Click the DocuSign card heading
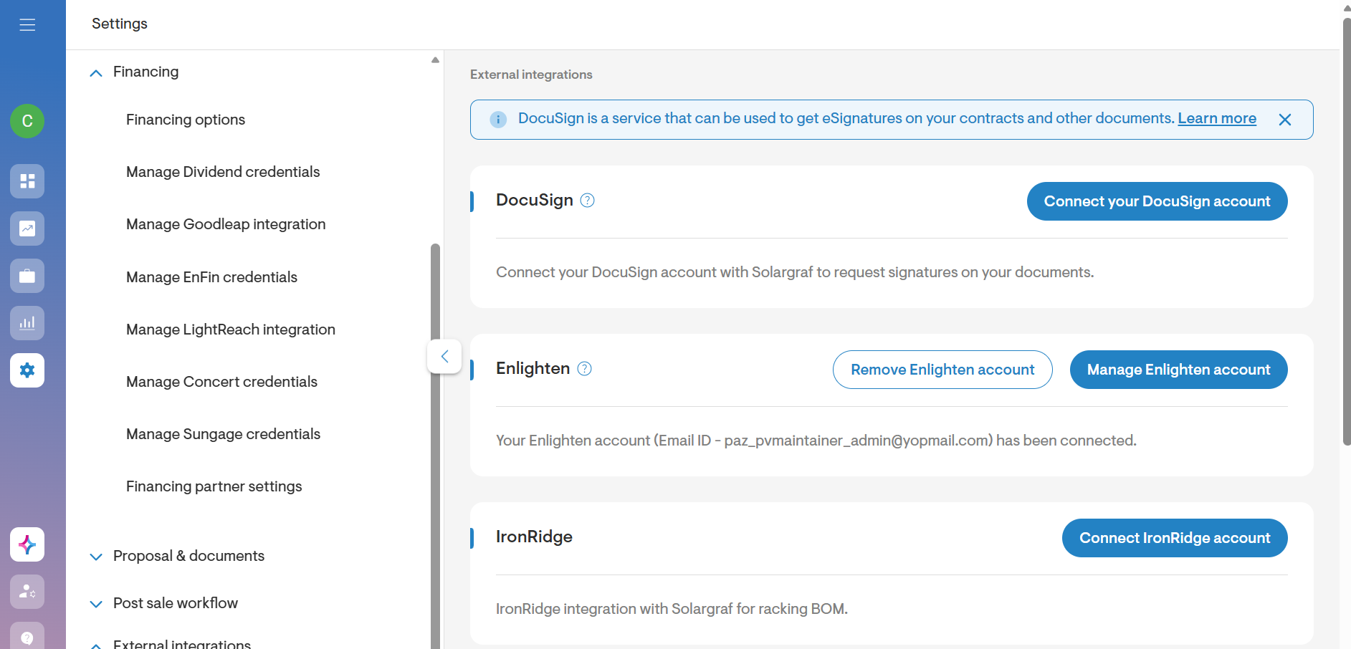The width and height of the screenshot is (1351, 649). coord(535,200)
